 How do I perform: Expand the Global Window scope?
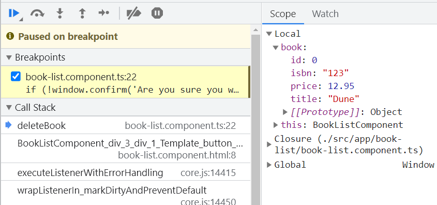pos(269,165)
